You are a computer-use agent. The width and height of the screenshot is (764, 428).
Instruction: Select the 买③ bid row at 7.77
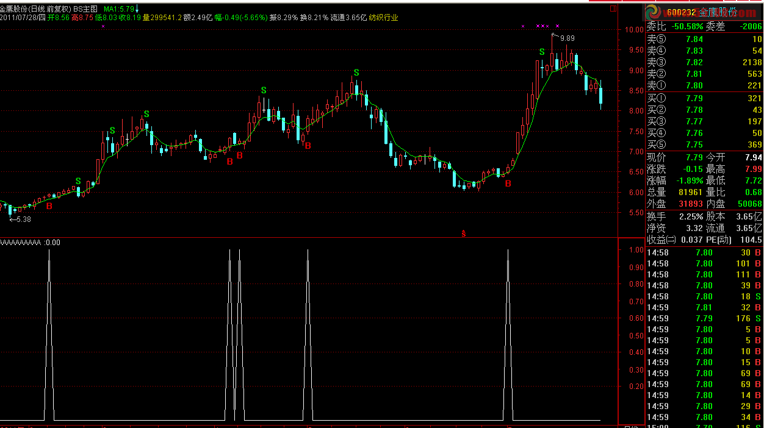click(x=705, y=121)
